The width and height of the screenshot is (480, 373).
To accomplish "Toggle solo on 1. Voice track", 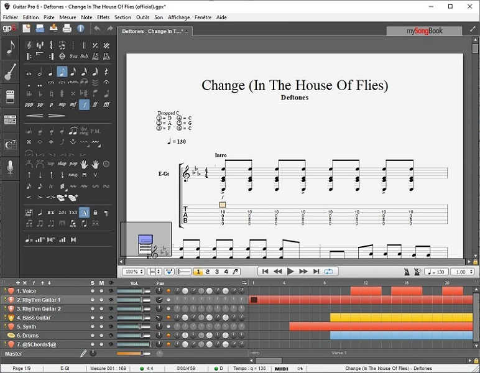I will coord(93,291).
